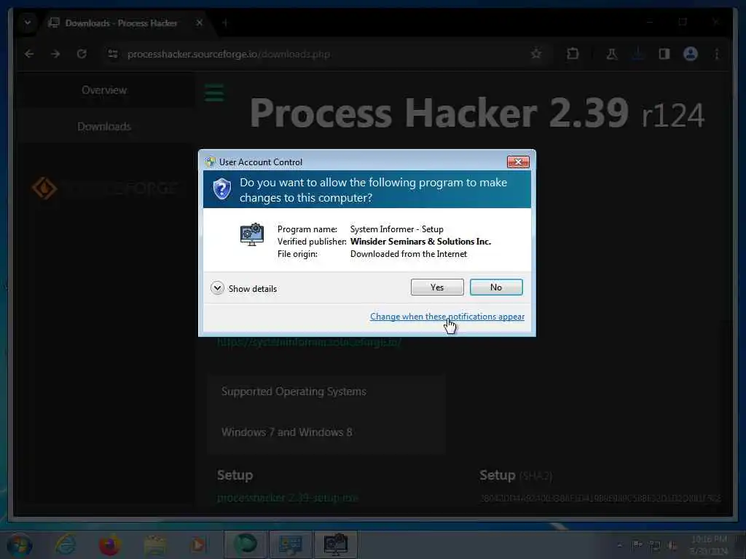Open the Chrome Labs flask icon
The width and height of the screenshot is (746, 559).
(611, 54)
